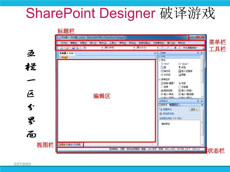
Task: Select the 段落 (Paragraph) item in toolbox
Action: point(182,67)
